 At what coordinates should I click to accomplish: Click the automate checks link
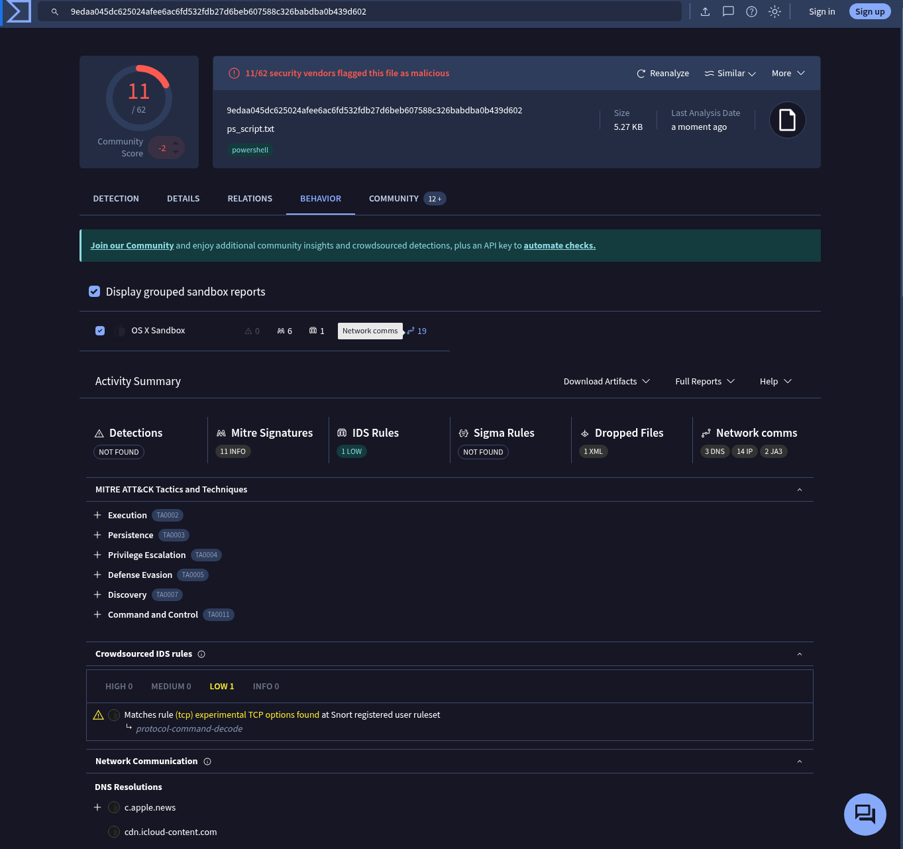tap(559, 246)
